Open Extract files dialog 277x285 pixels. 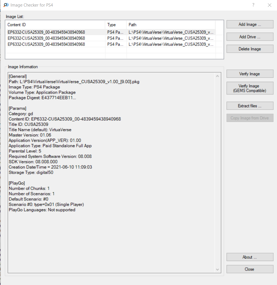pyautogui.click(x=250, y=106)
